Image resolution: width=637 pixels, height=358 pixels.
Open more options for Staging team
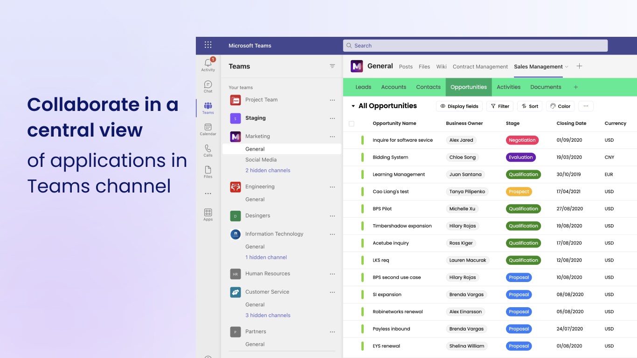click(332, 118)
